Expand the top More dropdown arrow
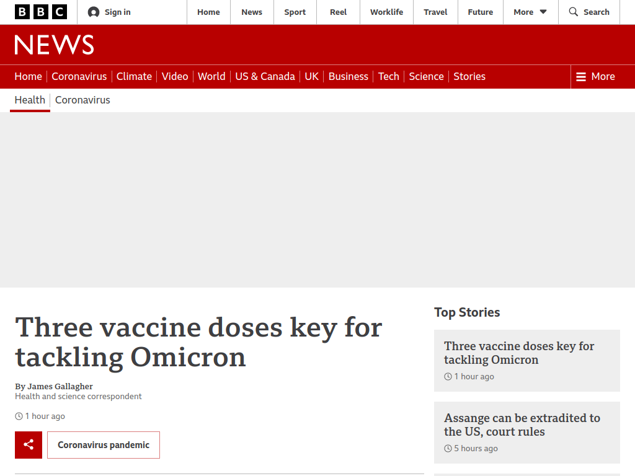This screenshot has width=635, height=476. [543, 12]
